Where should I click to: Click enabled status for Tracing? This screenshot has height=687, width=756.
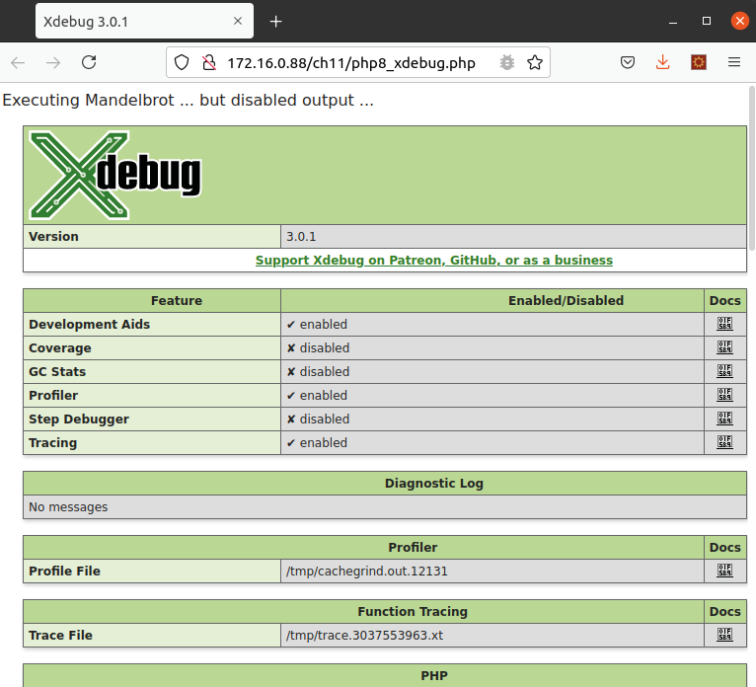(317, 442)
